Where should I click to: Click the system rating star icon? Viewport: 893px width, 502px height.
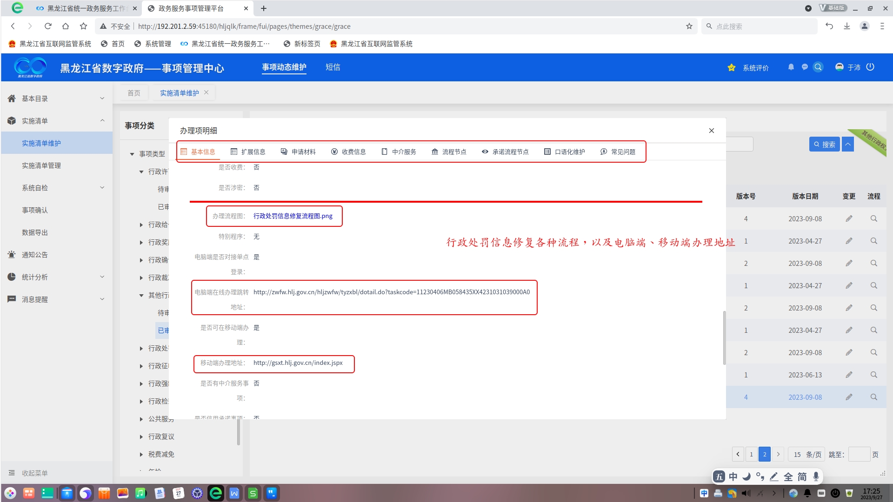(x=731, y=68)
